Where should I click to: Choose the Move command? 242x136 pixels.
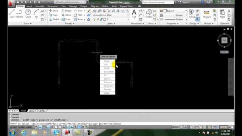pos(53,11)
